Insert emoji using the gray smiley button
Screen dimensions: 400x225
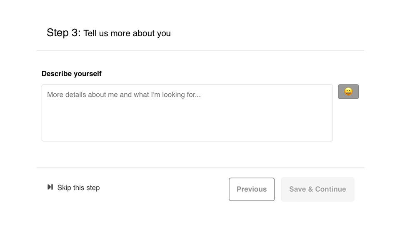point(348,92)
